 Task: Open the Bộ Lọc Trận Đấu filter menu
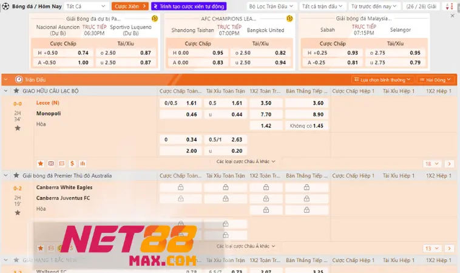click(x=269, y=6)
